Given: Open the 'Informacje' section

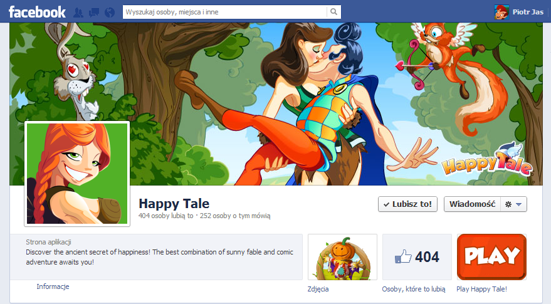Looking at the screenshot, I should [x=53, y=286].
